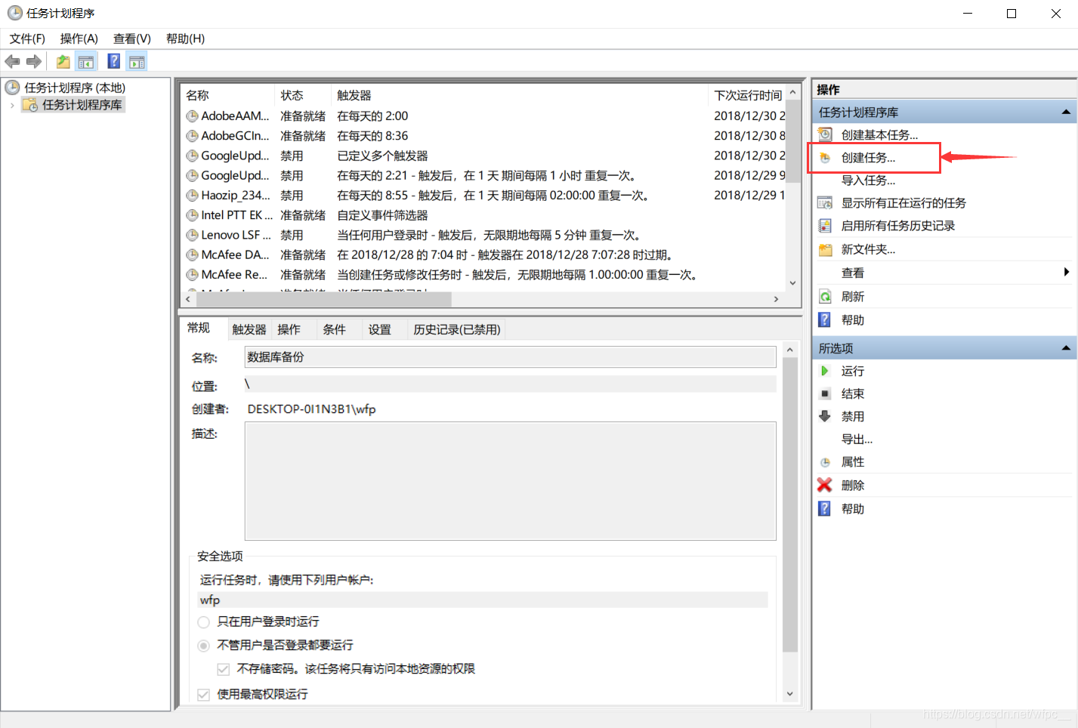Expand the 任务计划程序库 tree node
1078x728 pixels.
point(12,105)
